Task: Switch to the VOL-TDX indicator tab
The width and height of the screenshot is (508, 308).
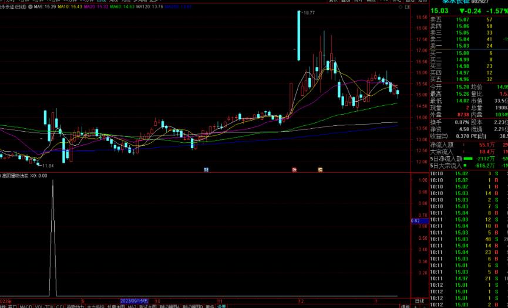Action: pos(44,306)
